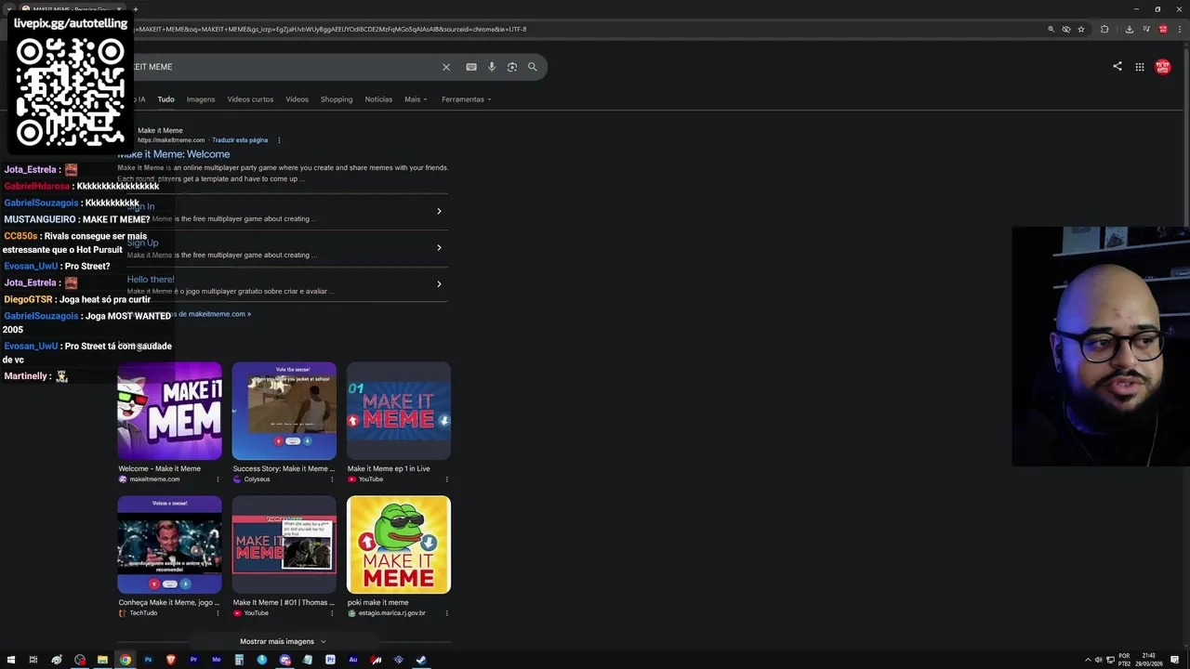Viewport: 1190px width, 669px height.
Task: Open the Pepe 'poki make it meme' thumbnail
Action: 399,544
